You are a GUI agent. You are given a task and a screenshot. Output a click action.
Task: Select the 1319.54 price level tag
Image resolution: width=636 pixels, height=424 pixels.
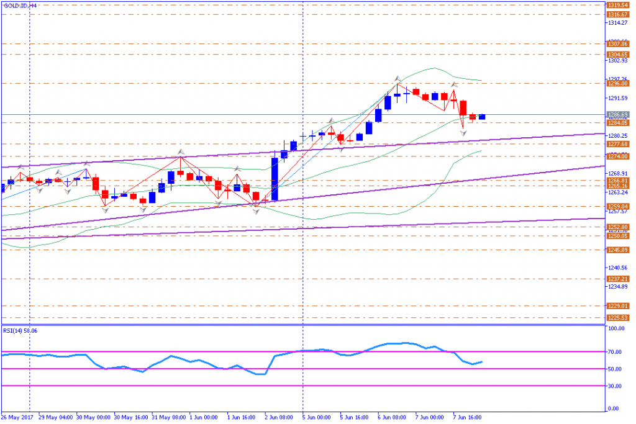(x=617, y=4)
